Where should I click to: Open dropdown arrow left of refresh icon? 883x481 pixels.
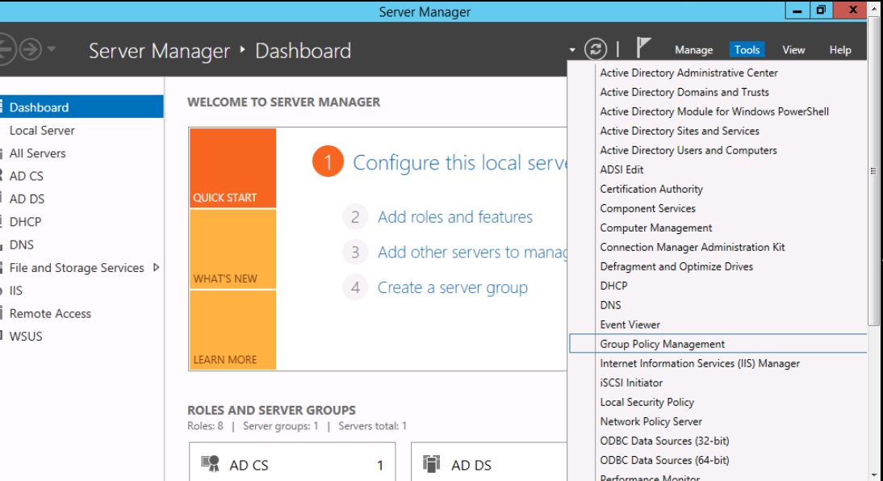coord(572,50)
